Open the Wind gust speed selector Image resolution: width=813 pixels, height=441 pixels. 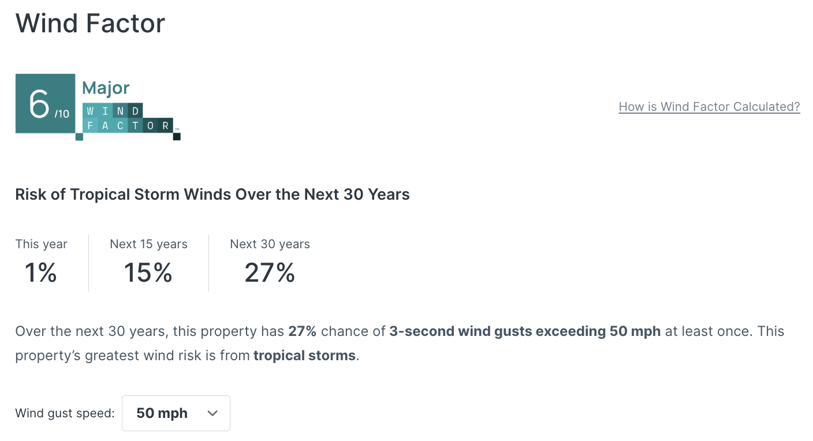click(176, 413)
